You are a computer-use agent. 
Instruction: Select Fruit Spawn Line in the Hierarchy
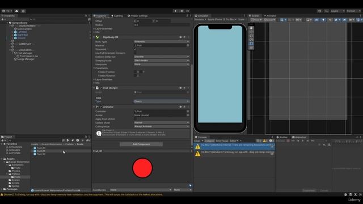coord(29,56)
